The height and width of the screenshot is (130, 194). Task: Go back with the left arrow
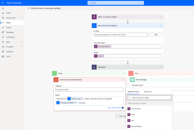[x=29, y=8]
